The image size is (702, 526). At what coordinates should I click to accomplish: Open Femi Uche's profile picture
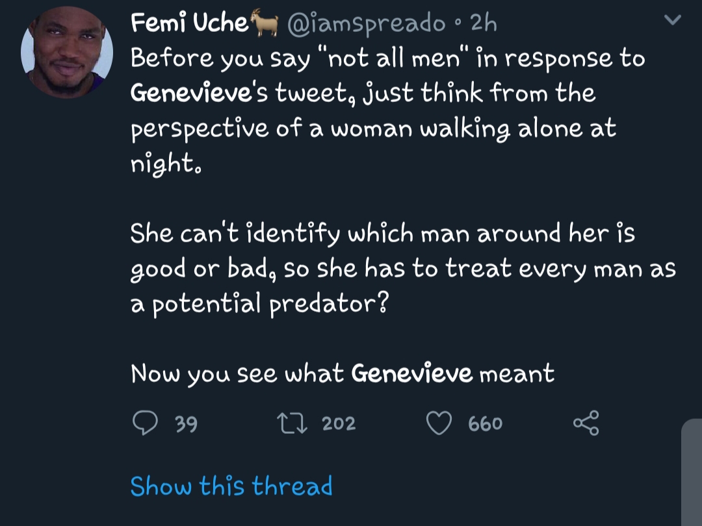pyautogui.click(x=67, y=53)
